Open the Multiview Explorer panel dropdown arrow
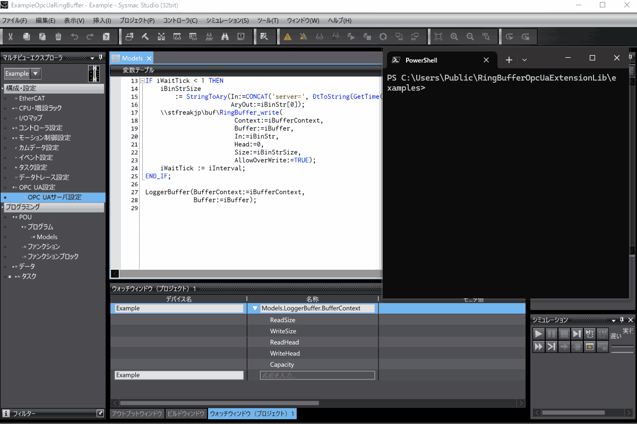637x424 pixels. point(92,58)
